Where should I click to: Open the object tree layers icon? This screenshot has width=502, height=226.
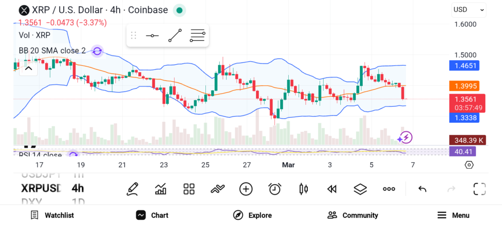(360, 189)
